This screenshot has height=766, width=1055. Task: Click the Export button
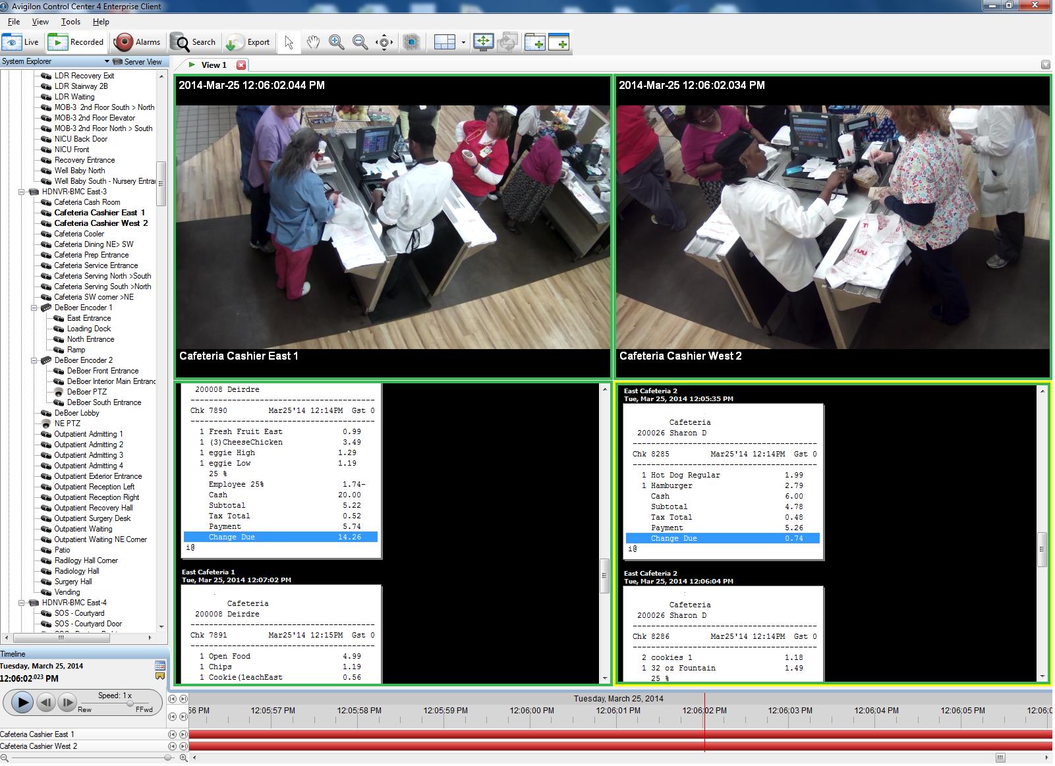coord(248,42)
